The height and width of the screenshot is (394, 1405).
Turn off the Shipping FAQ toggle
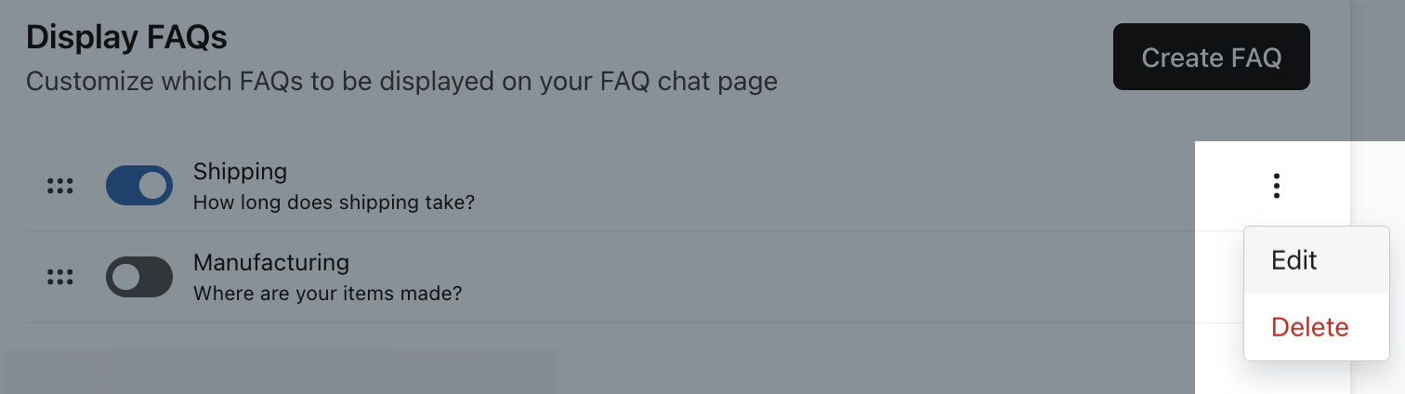139,186
